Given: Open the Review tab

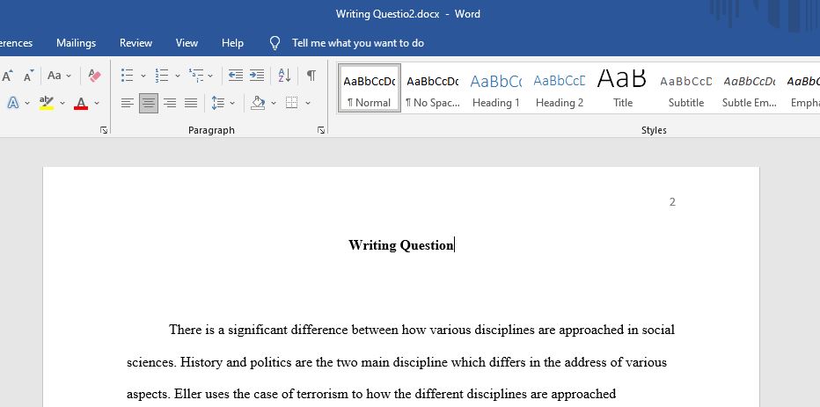Looking at the screenshot, I should [136, 43].
